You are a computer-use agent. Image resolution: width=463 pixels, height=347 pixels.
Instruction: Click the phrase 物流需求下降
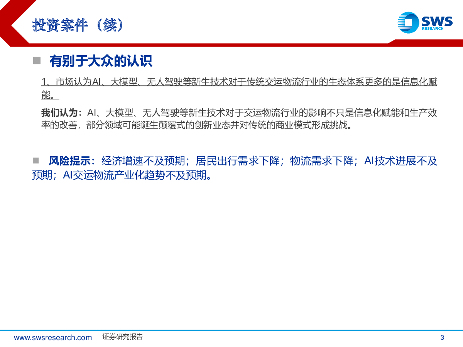(322, 160)
